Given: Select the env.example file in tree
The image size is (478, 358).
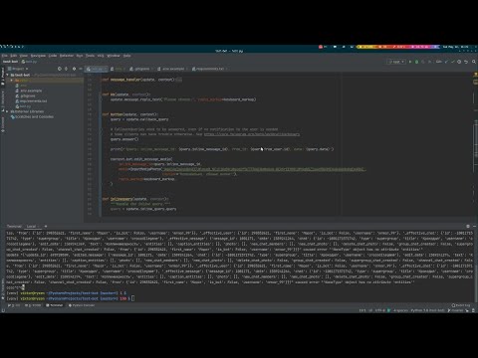Looking at the screenshot, I should [29, 90].
